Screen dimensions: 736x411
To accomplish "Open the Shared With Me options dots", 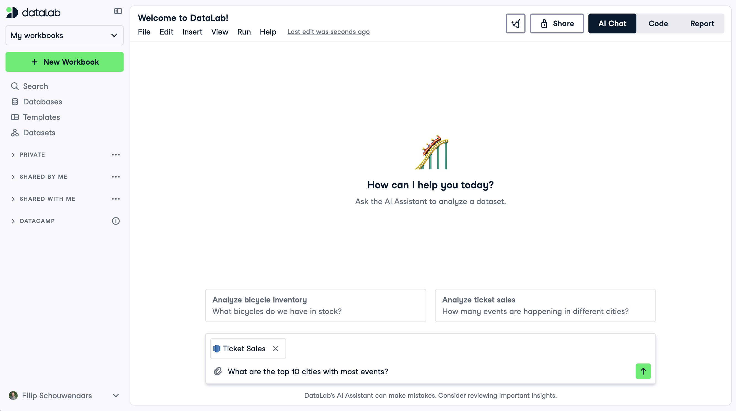I will tap(116, 199).
